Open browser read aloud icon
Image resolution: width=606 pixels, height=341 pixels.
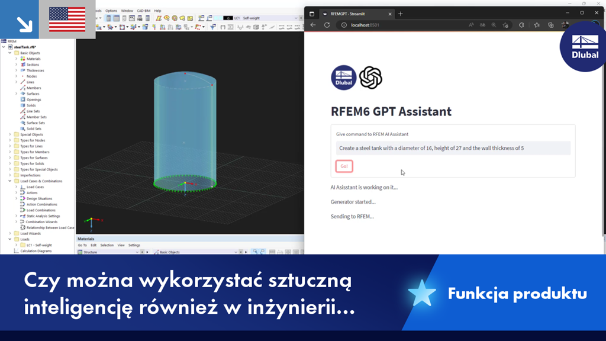471,25
